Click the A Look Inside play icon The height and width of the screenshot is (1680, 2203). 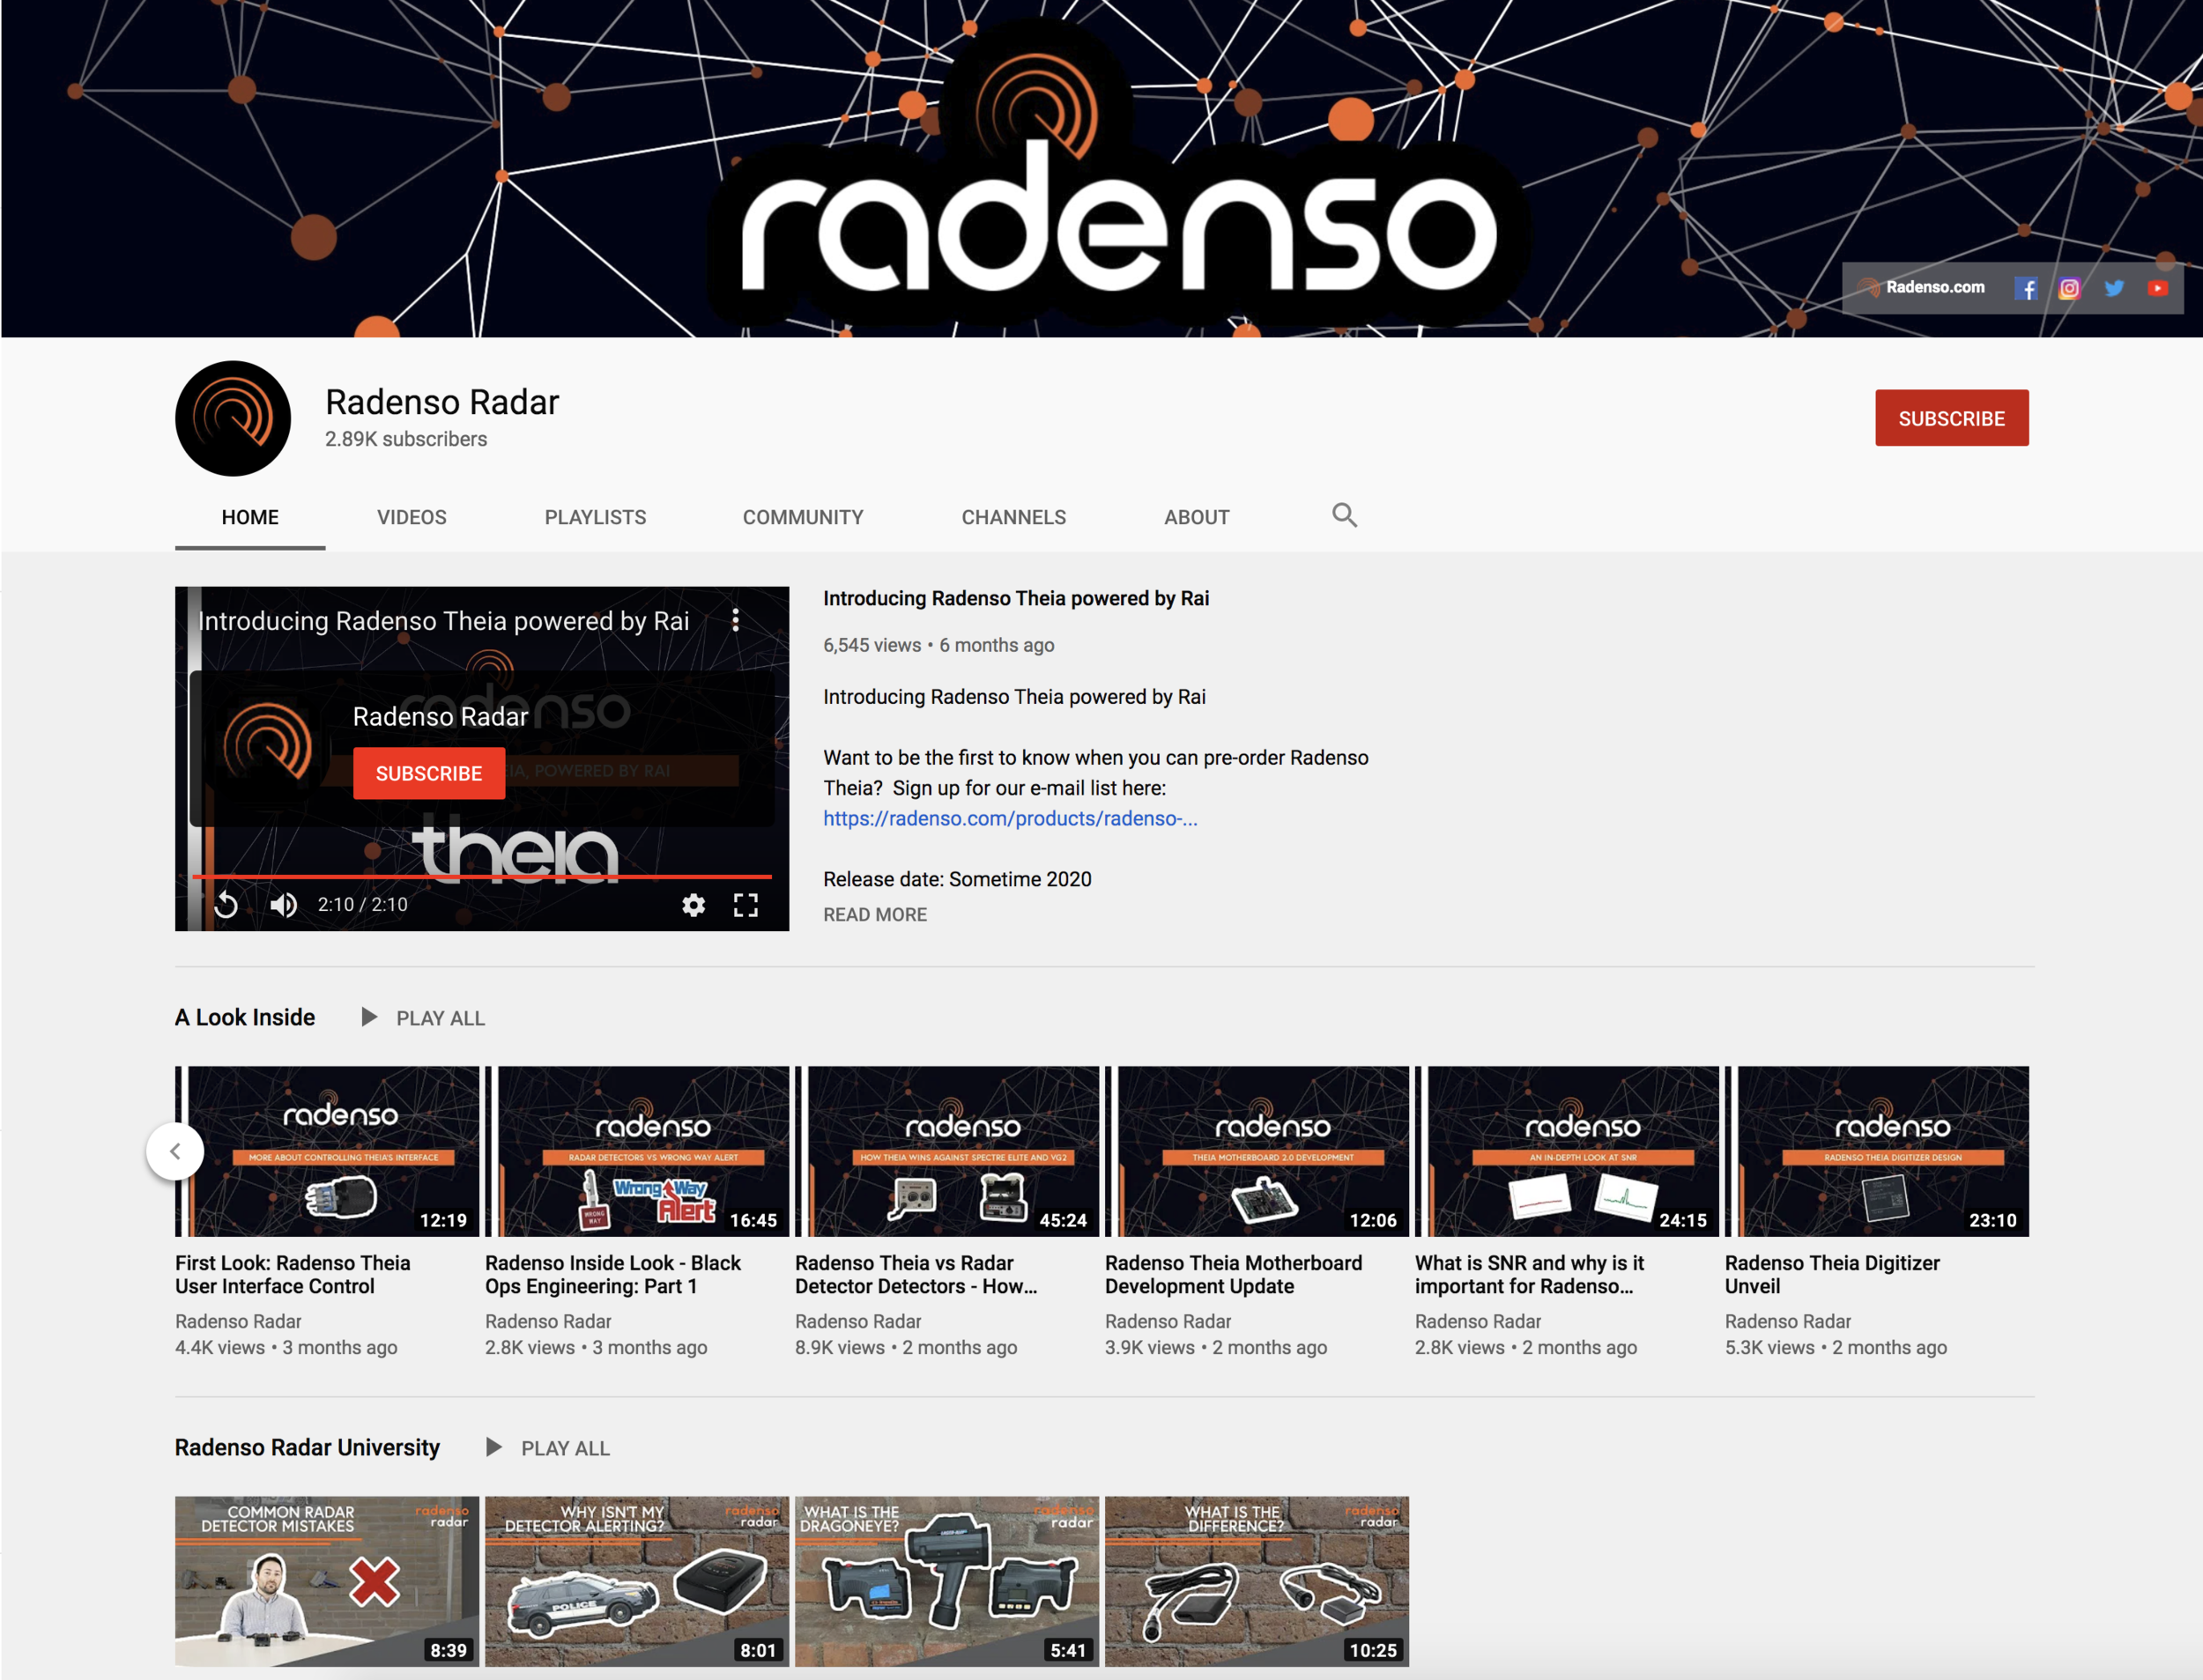pyautogui.click(x=369, y=1017)
